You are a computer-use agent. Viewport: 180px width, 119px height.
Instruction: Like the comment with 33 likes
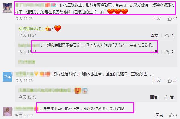tap(169, 81)
